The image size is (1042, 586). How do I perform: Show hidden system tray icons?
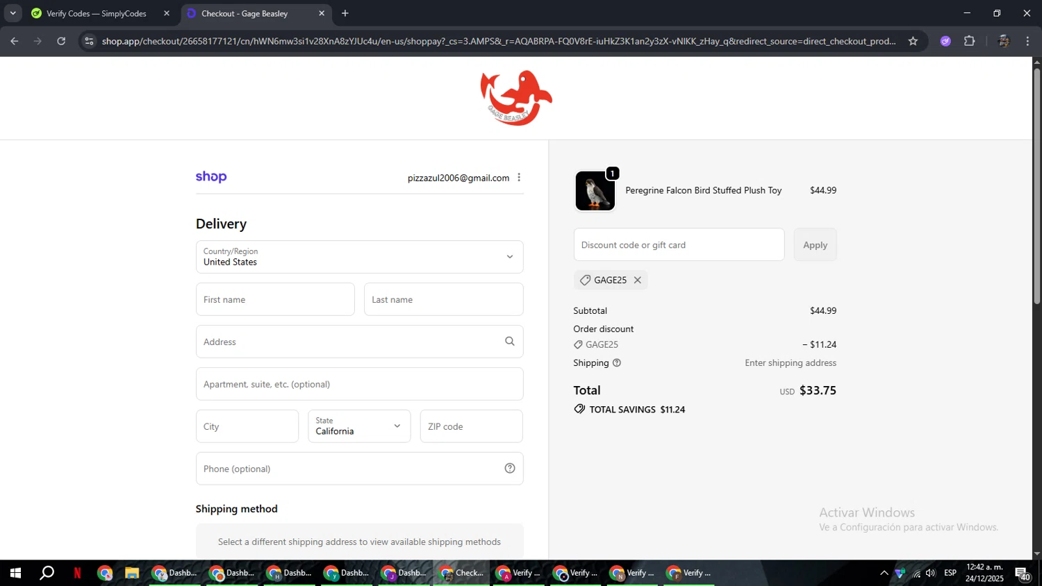(x=884, y=573)
